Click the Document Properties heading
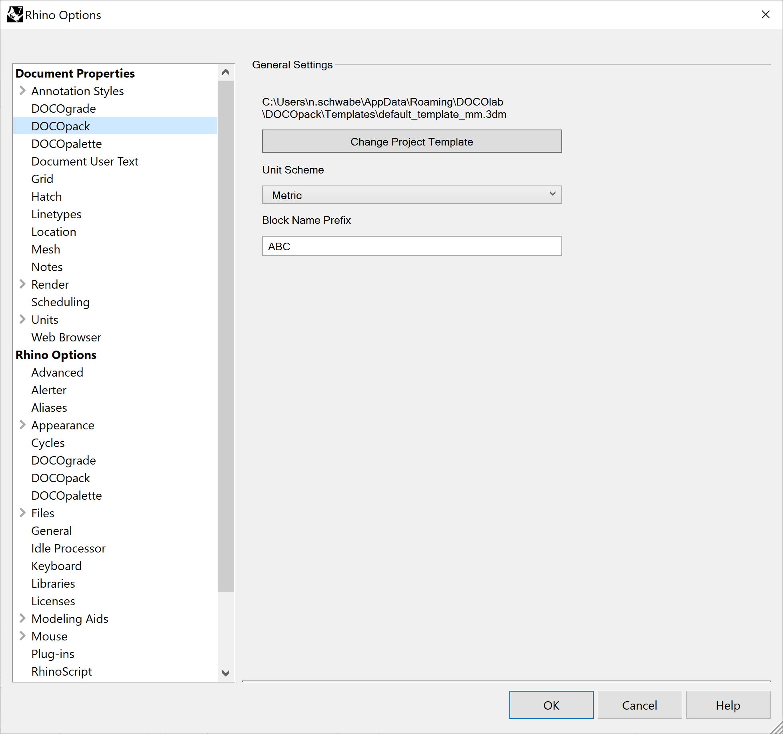The height and width of the screenshot is (734, 783). (75, 74)
